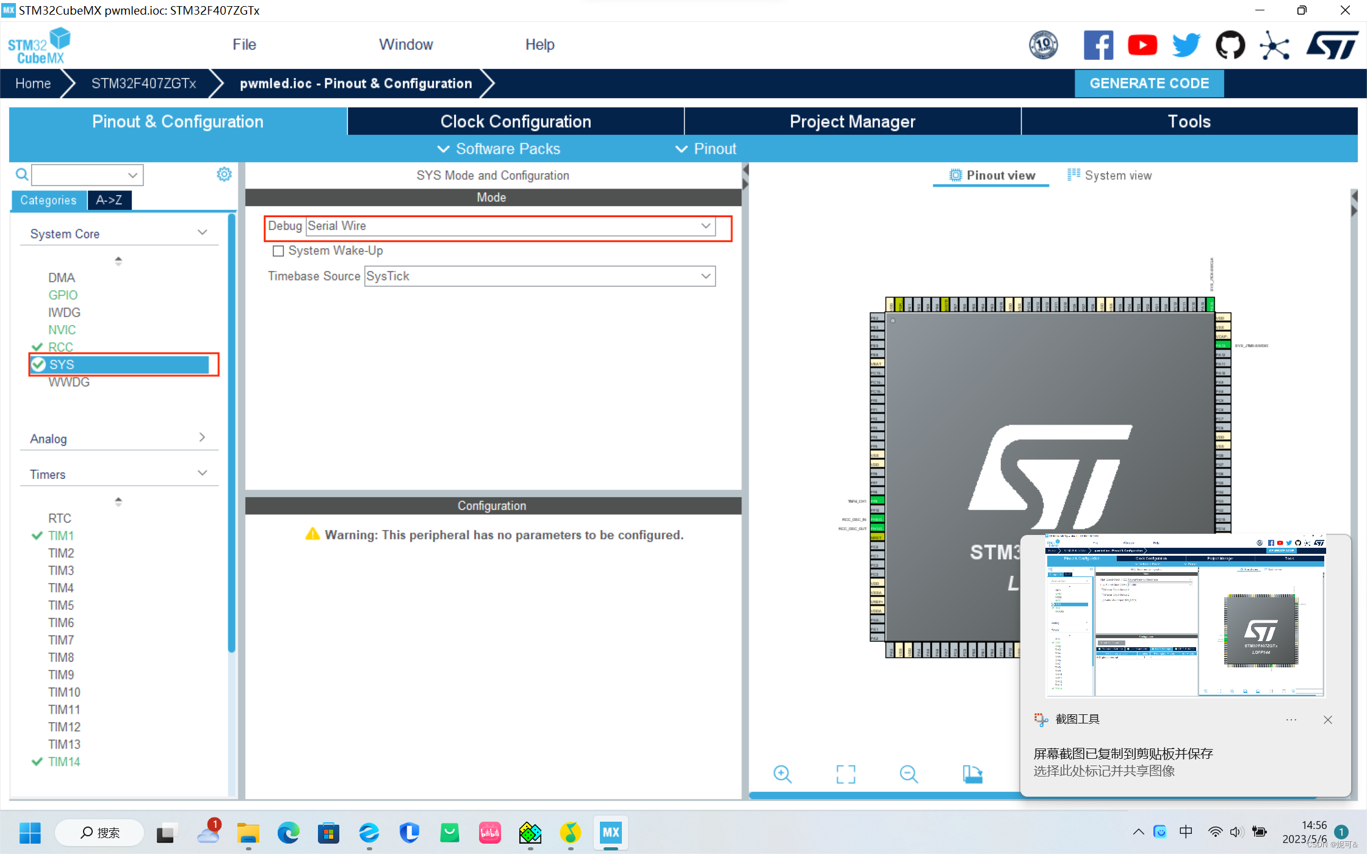The width and height of the screenshot is (1367, 854).
Task: Open the YouTube icon link
Action: 1142,45
